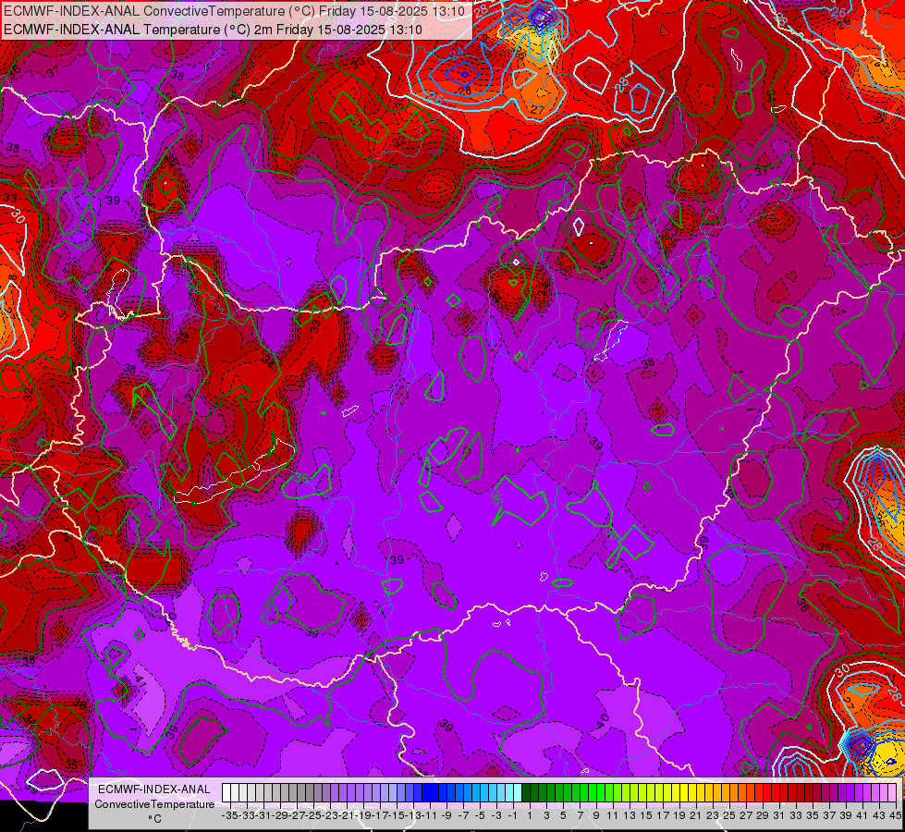Click legend tick label 1
This screenshot has width=905, height=832.
(x=530, y=815)
